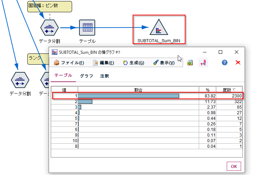This screenshot has width=253, height=175.
Task: Open the ランク comment note
Action: tap(38, 59)
